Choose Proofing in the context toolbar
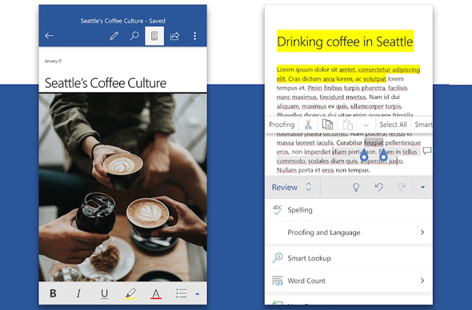 point(282,125)
